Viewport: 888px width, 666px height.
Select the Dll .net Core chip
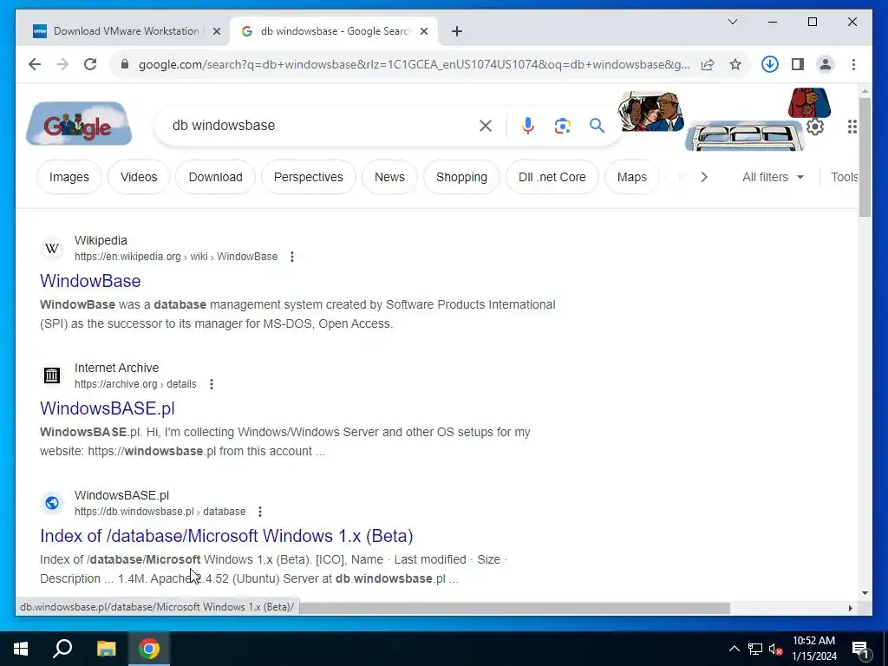[552, 177]
